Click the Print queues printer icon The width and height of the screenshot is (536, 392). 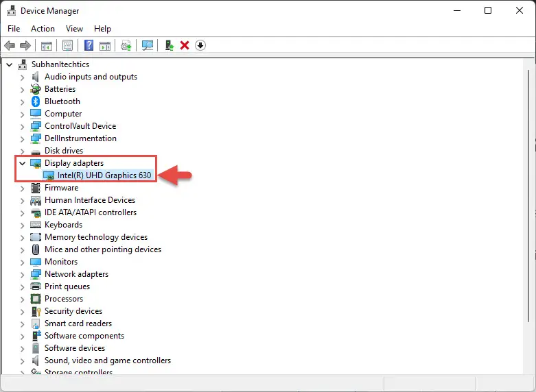36,286
